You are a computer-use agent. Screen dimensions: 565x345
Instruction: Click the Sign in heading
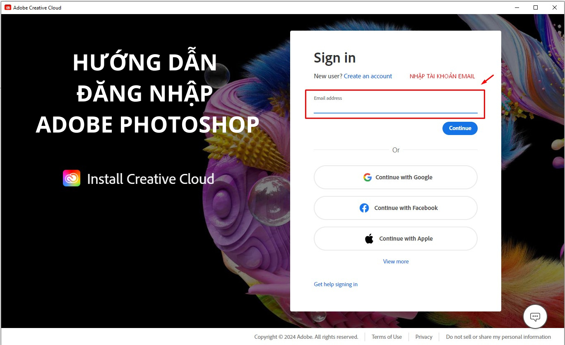(334, 58)
